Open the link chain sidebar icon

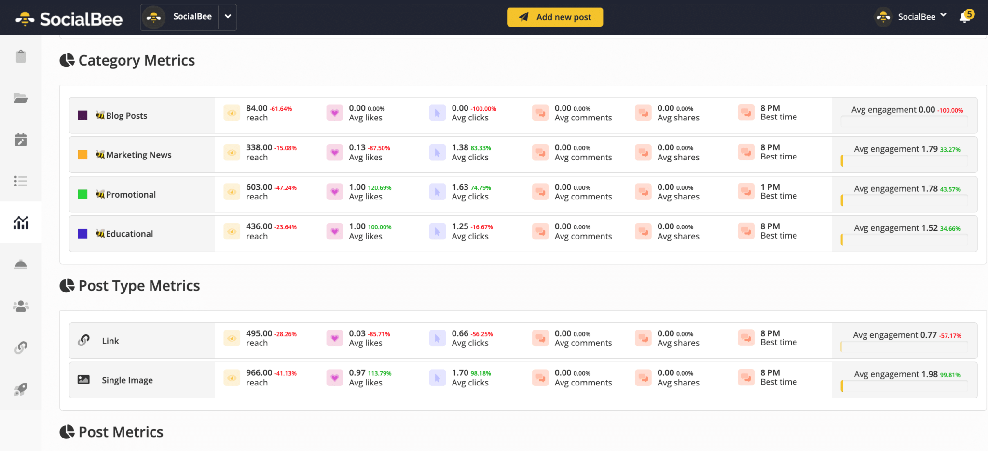tap(21, 347)
